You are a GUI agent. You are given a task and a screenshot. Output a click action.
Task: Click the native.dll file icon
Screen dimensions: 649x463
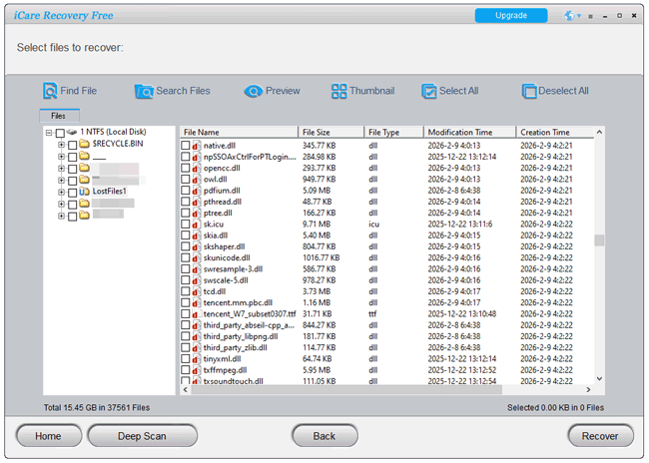click(196, 146)
